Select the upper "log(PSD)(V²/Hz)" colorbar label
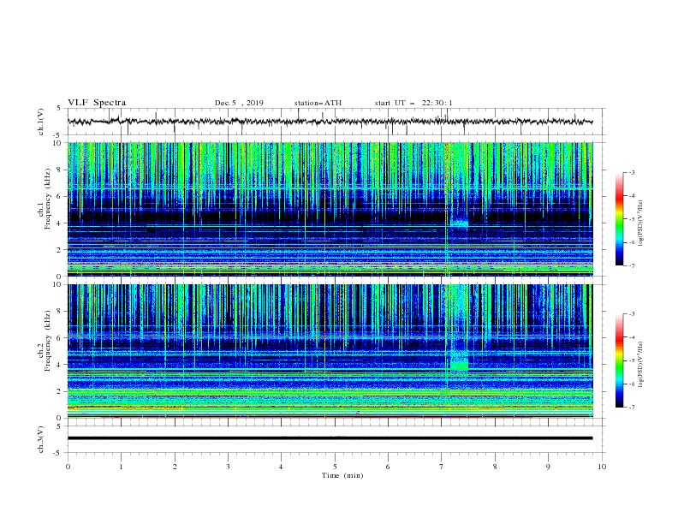Image resolution: width=678 pixels, height=524 pixels. tap(641, 223)
